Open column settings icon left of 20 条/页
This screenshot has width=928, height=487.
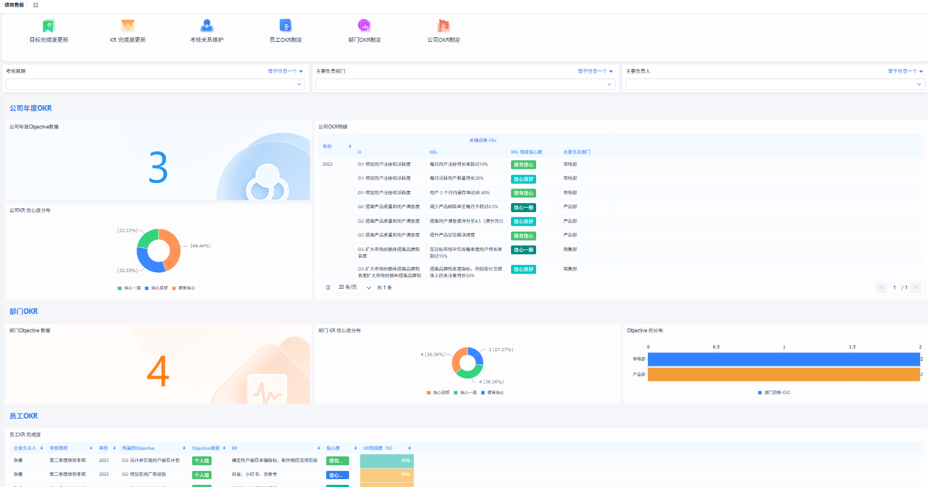328,288
